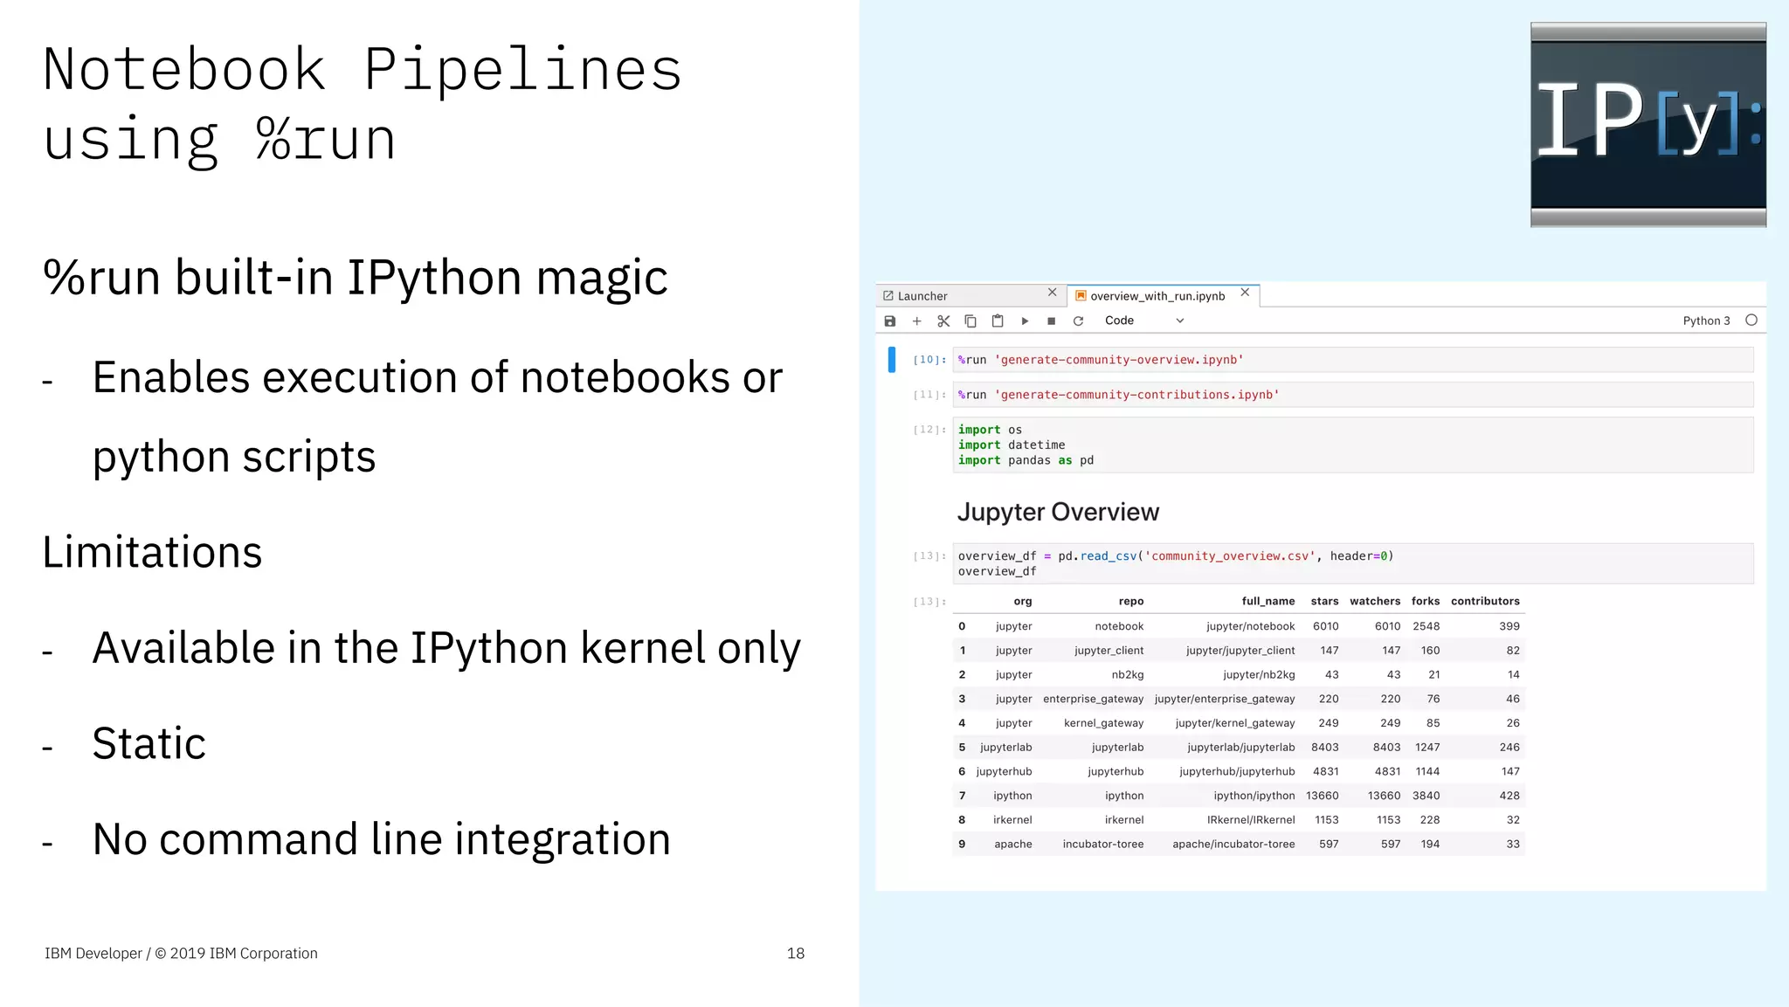Click the input prompt label [10]:
Screen dimensions: 1789x1007
pos(929,360)
